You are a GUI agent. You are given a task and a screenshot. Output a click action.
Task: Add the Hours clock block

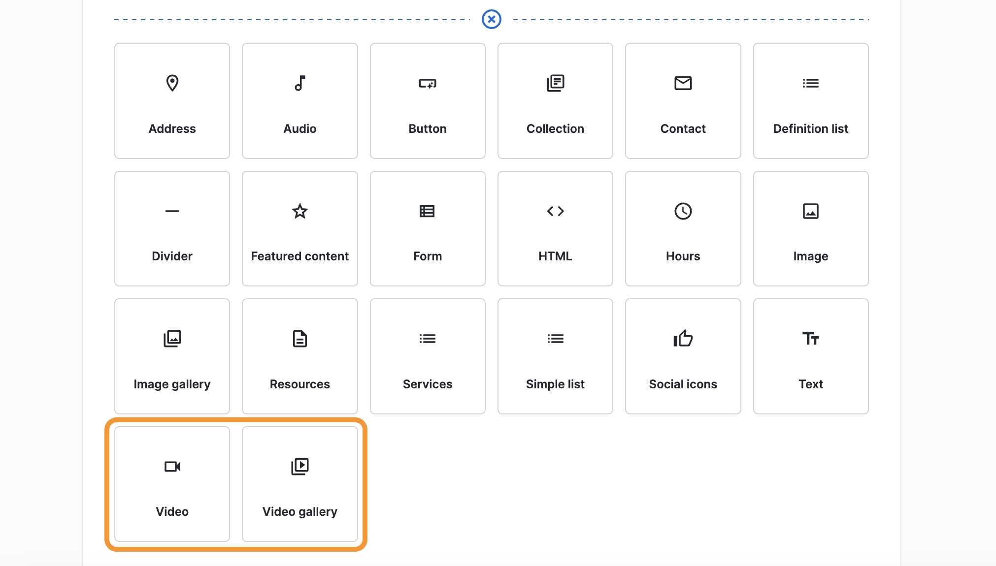coord(683,228)
